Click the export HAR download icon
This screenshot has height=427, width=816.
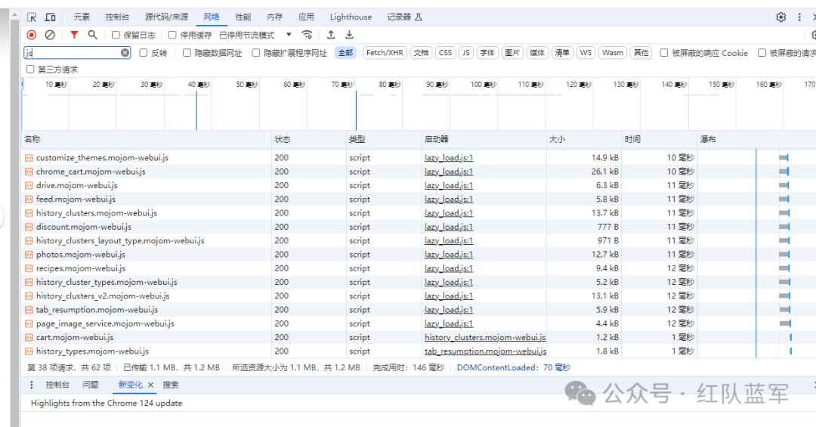[x=349, y=35]
